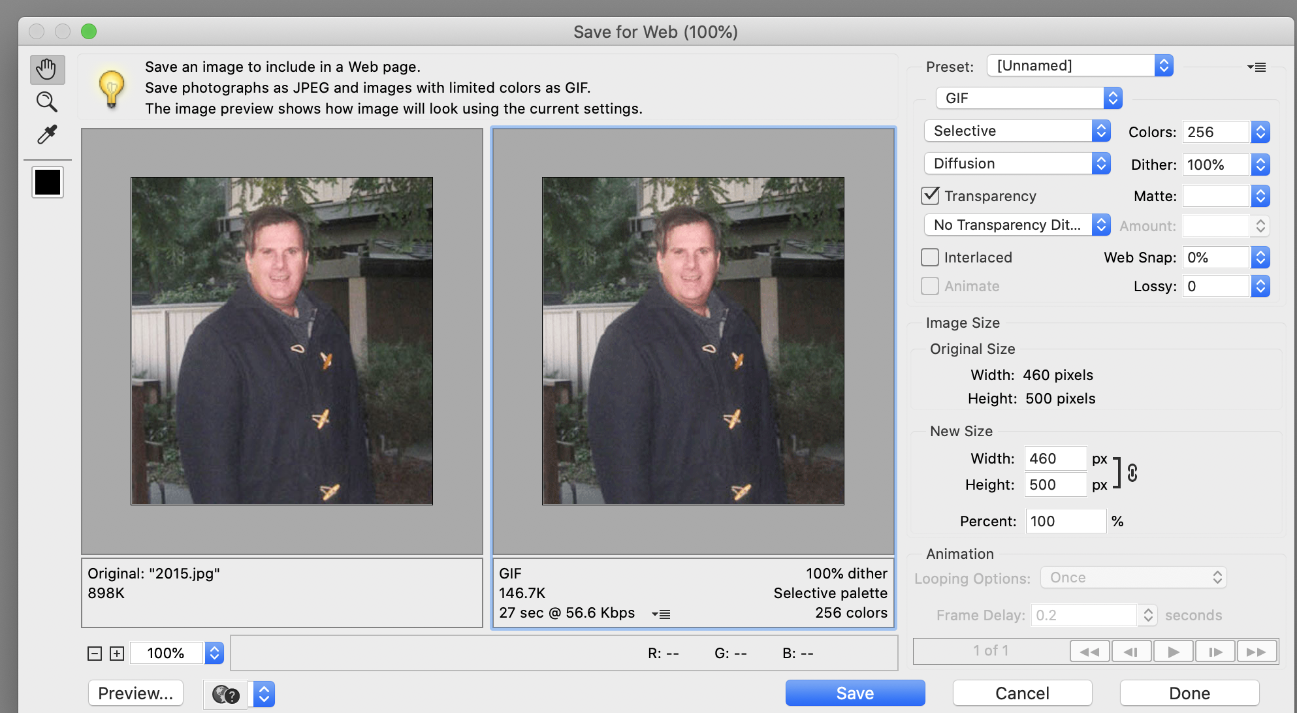Open the Selective palette dropdown
Screen dimensions: 1297x713
pos(1017,131)
